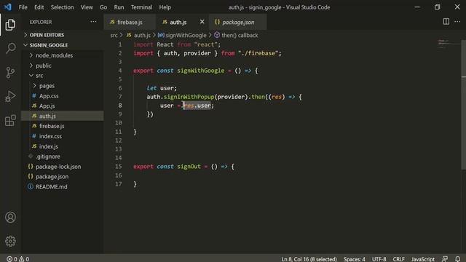The height and width of the screenshot is (262, 466).
Task: Select JavaScript language mode
Action: 422,259
